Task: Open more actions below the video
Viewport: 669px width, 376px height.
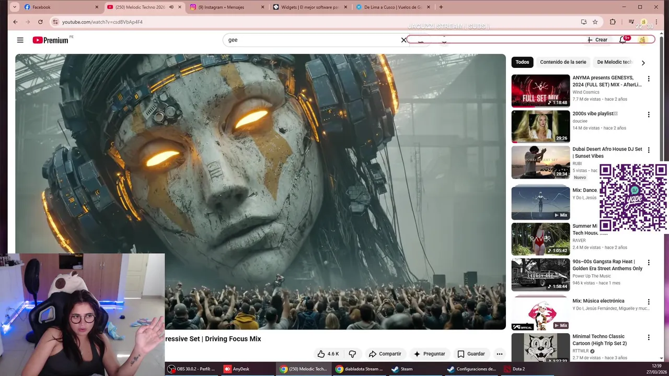Action: point(499,354)
